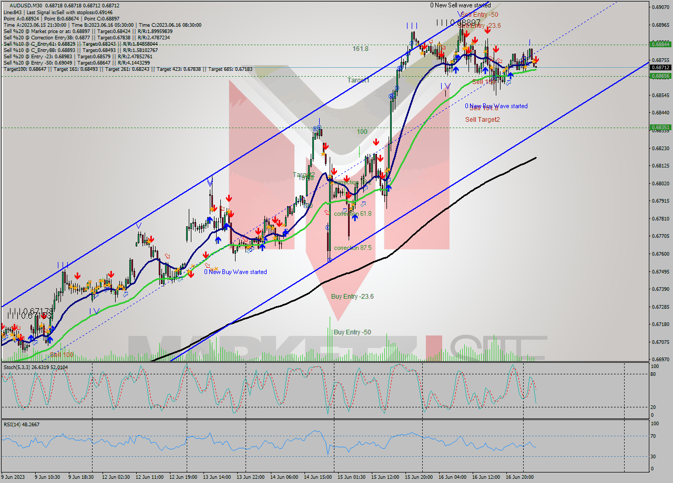This screenshot has width=673, height=483.
Task: Click the 'New Buy Wave started' label near 13 Jun
Action: [x=236, y=272]
